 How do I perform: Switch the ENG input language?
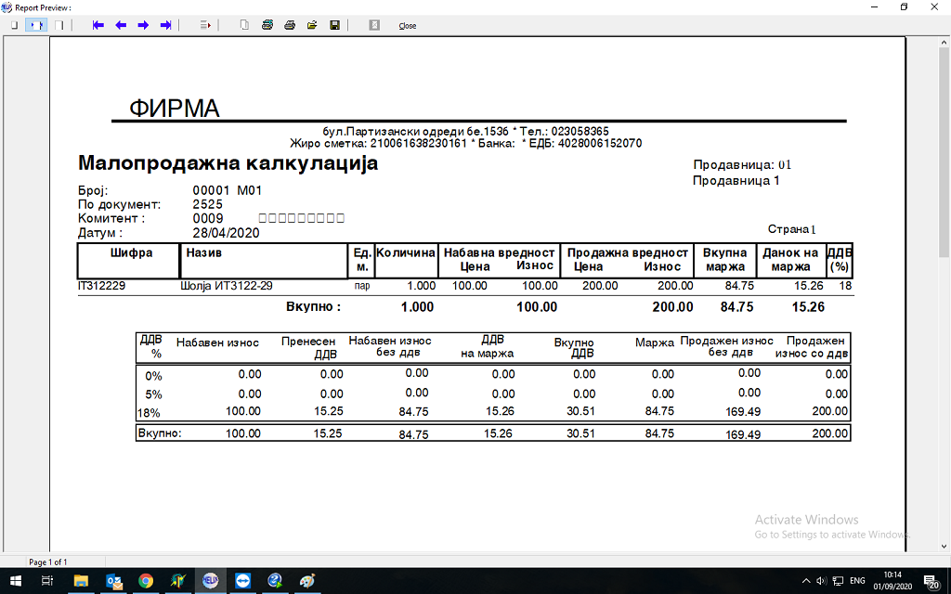(857, 581)
